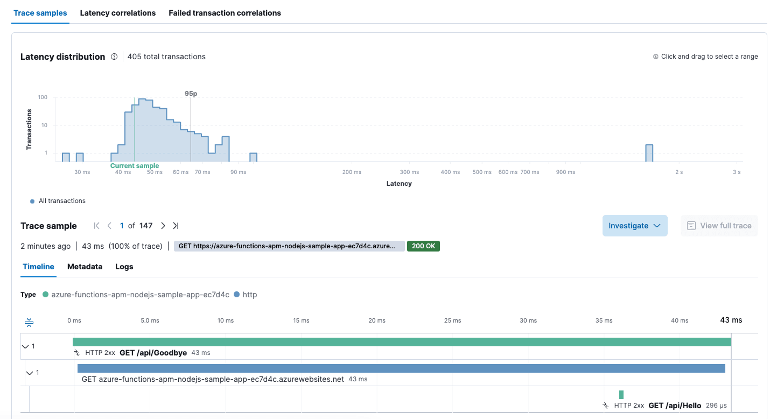Open the Failed transaction correlations tab
The image size is (777, 419).
225,13
